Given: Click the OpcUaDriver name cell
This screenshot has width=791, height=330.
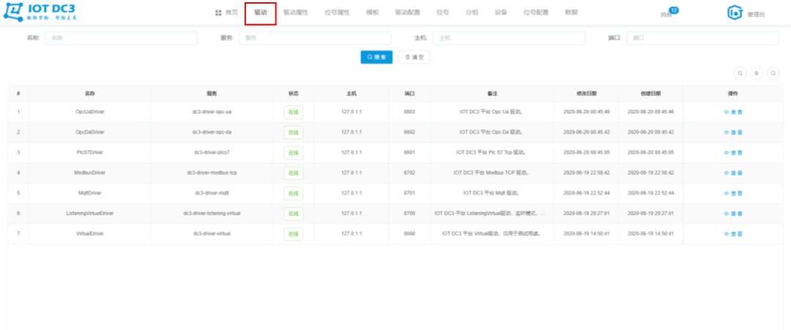Looking at the screenshot, I should click(90, 112).
